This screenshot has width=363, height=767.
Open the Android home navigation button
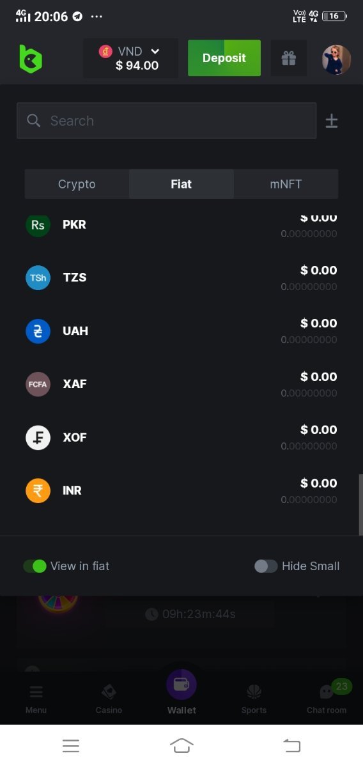tap(181, 745)
